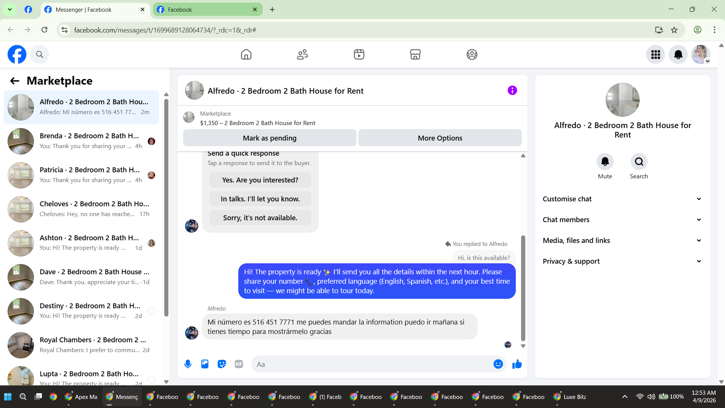Open Facebook notifications bell

coord(678,55)
